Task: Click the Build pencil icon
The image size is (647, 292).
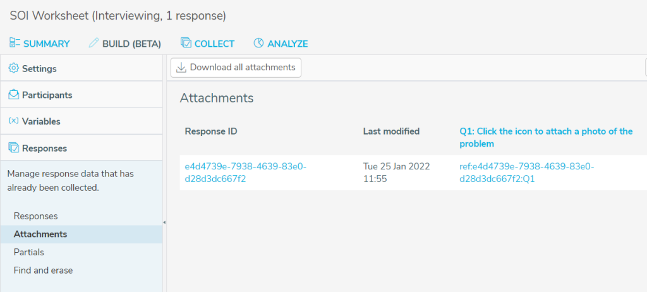Action: pos(94,44)
